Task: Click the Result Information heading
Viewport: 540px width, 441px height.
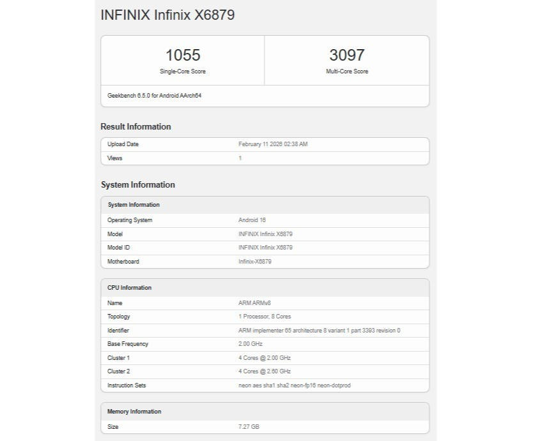Action: (135, 126)
